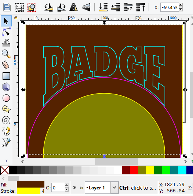The image size is (193, 196).
Task: Raise selection one step
Action: 128,7
